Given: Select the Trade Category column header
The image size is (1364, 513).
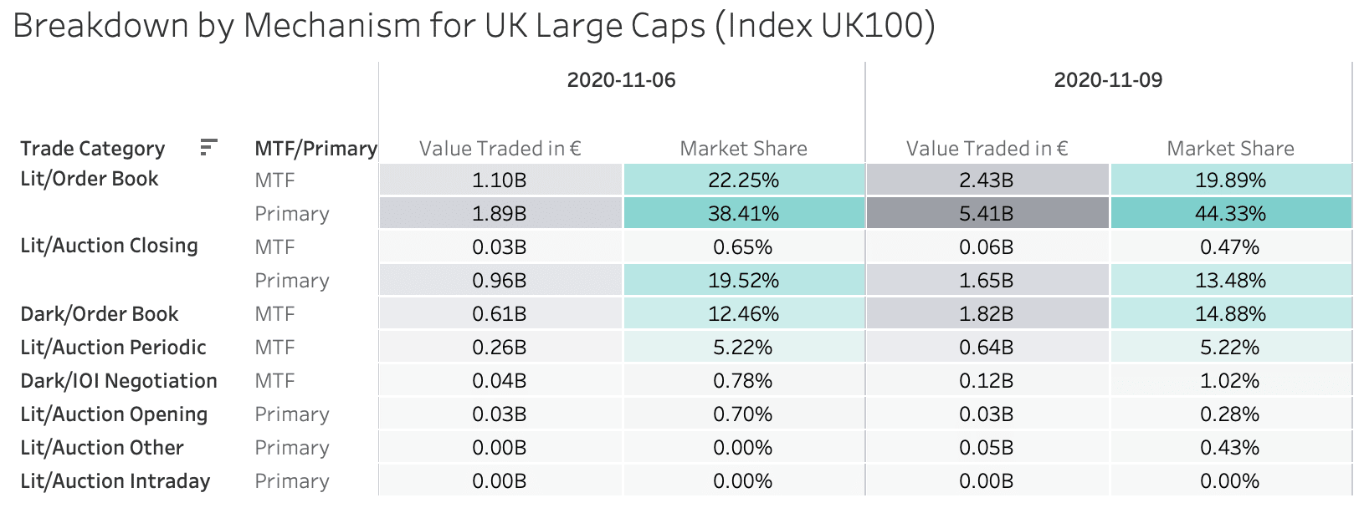Looking at the screenshot, I should [x=92, y=149].
